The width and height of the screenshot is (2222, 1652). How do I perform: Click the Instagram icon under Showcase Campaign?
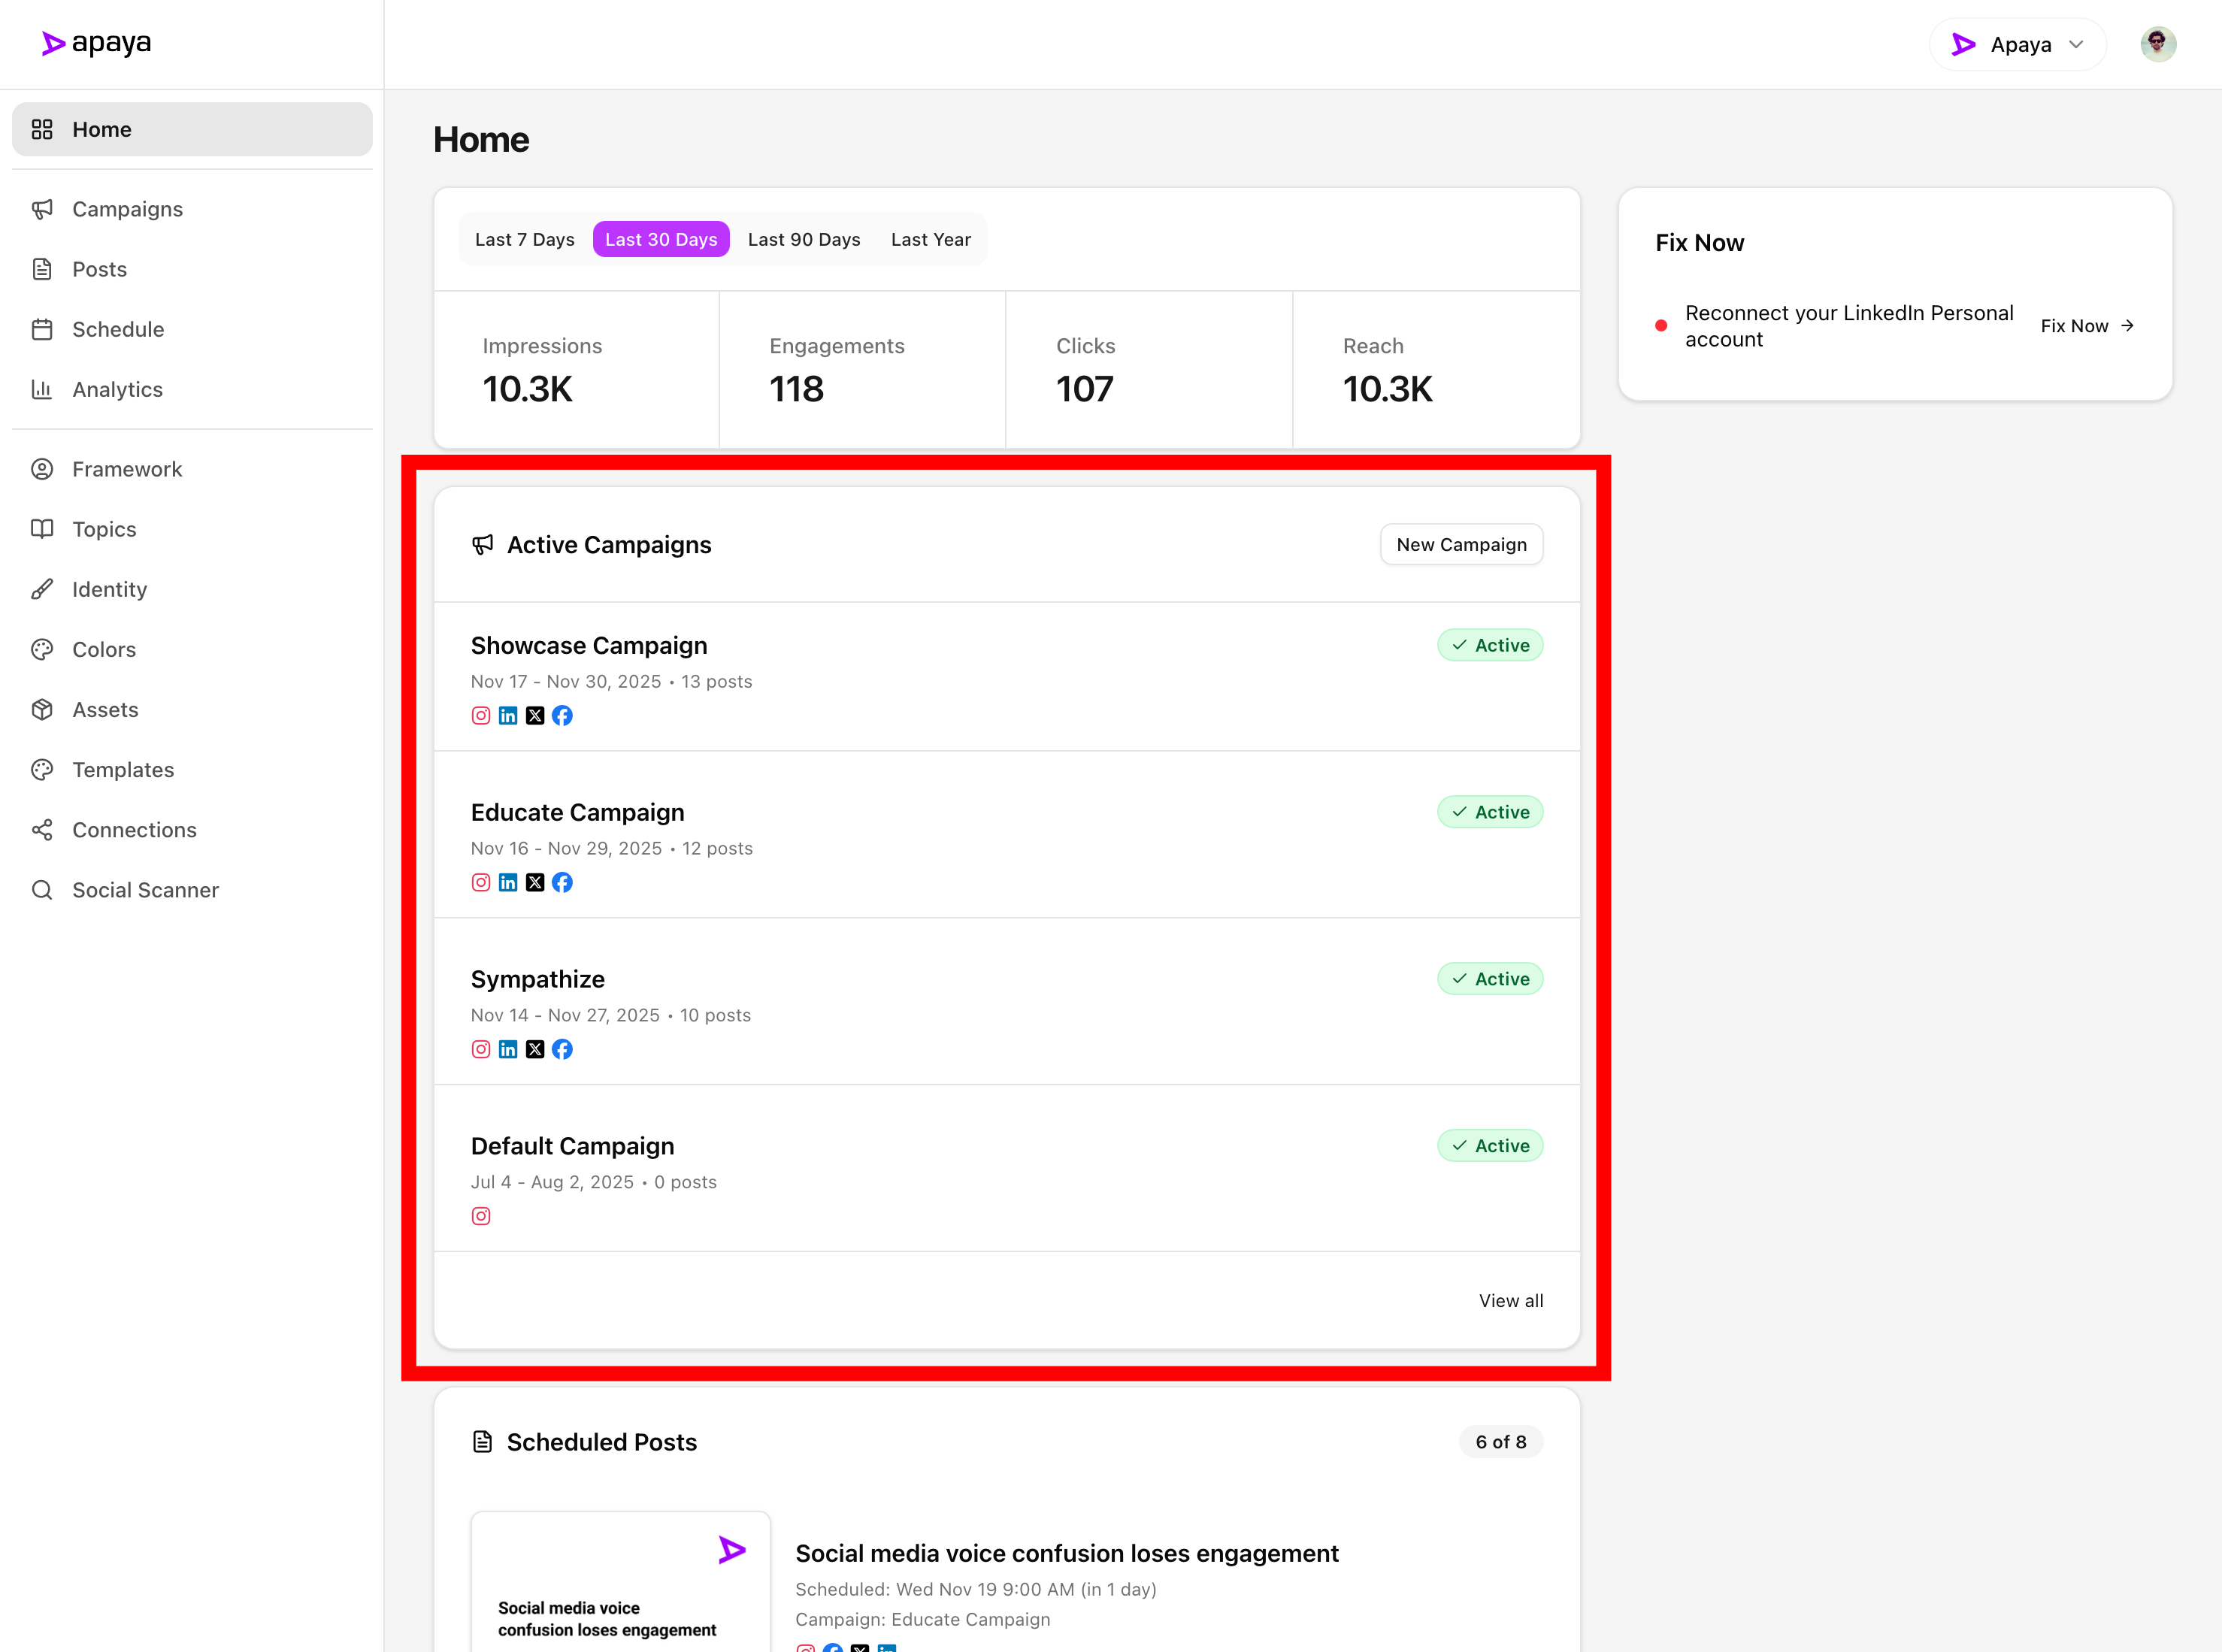point(481,715)
